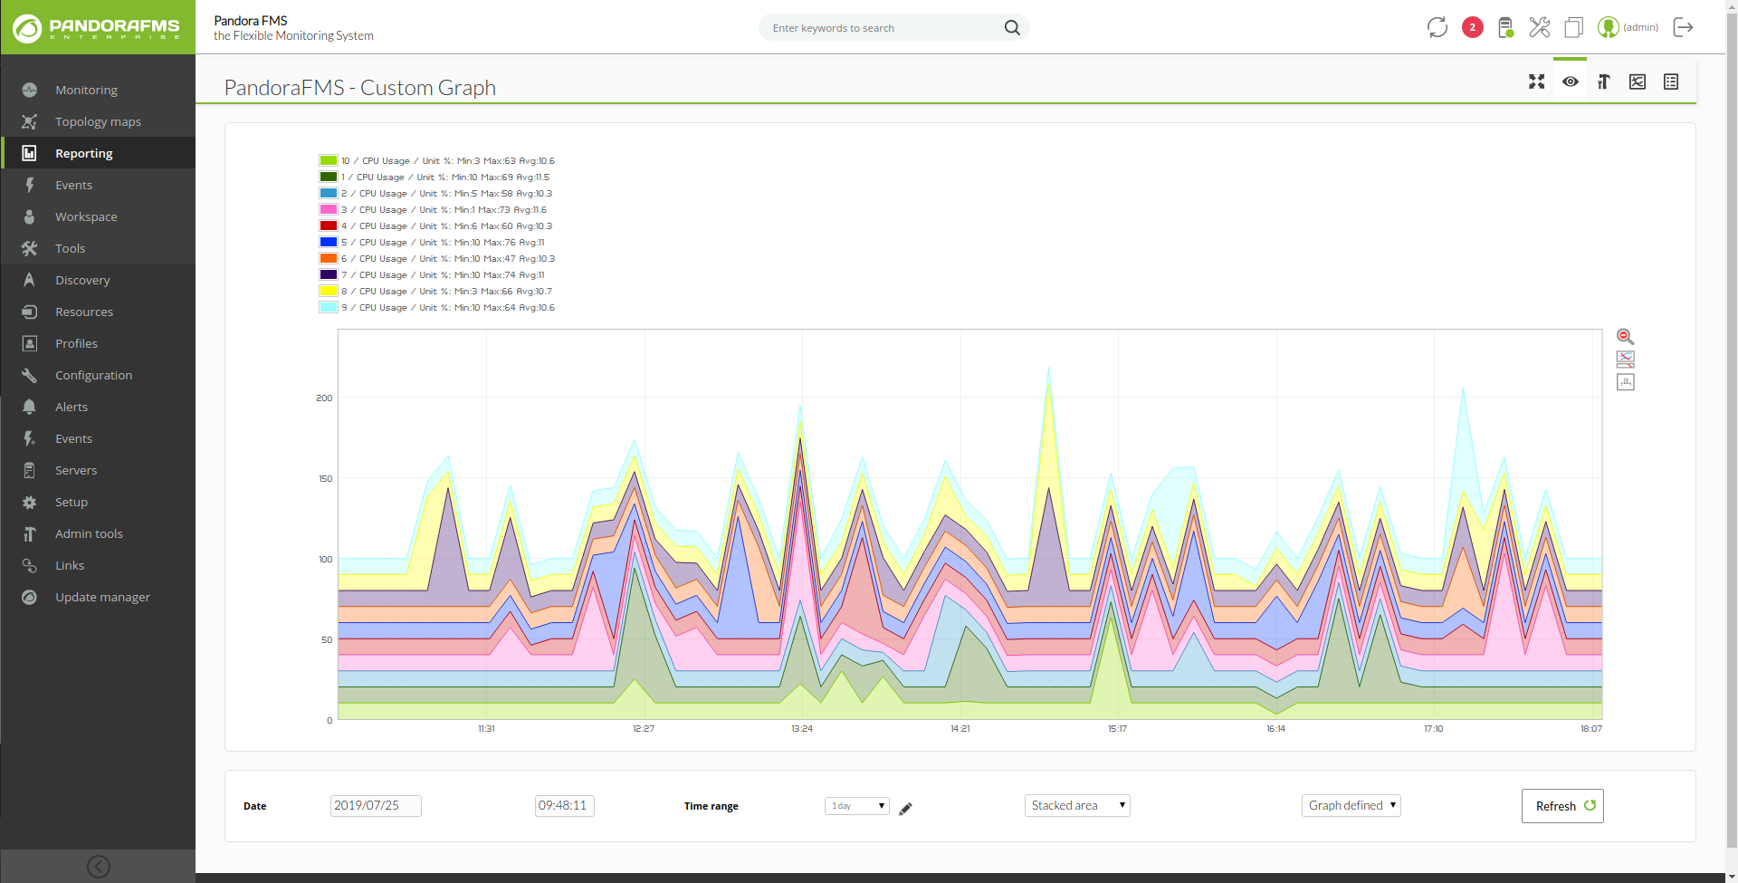Click the server status icon in header
1738x883 pixels.
tap(1505, 27)
